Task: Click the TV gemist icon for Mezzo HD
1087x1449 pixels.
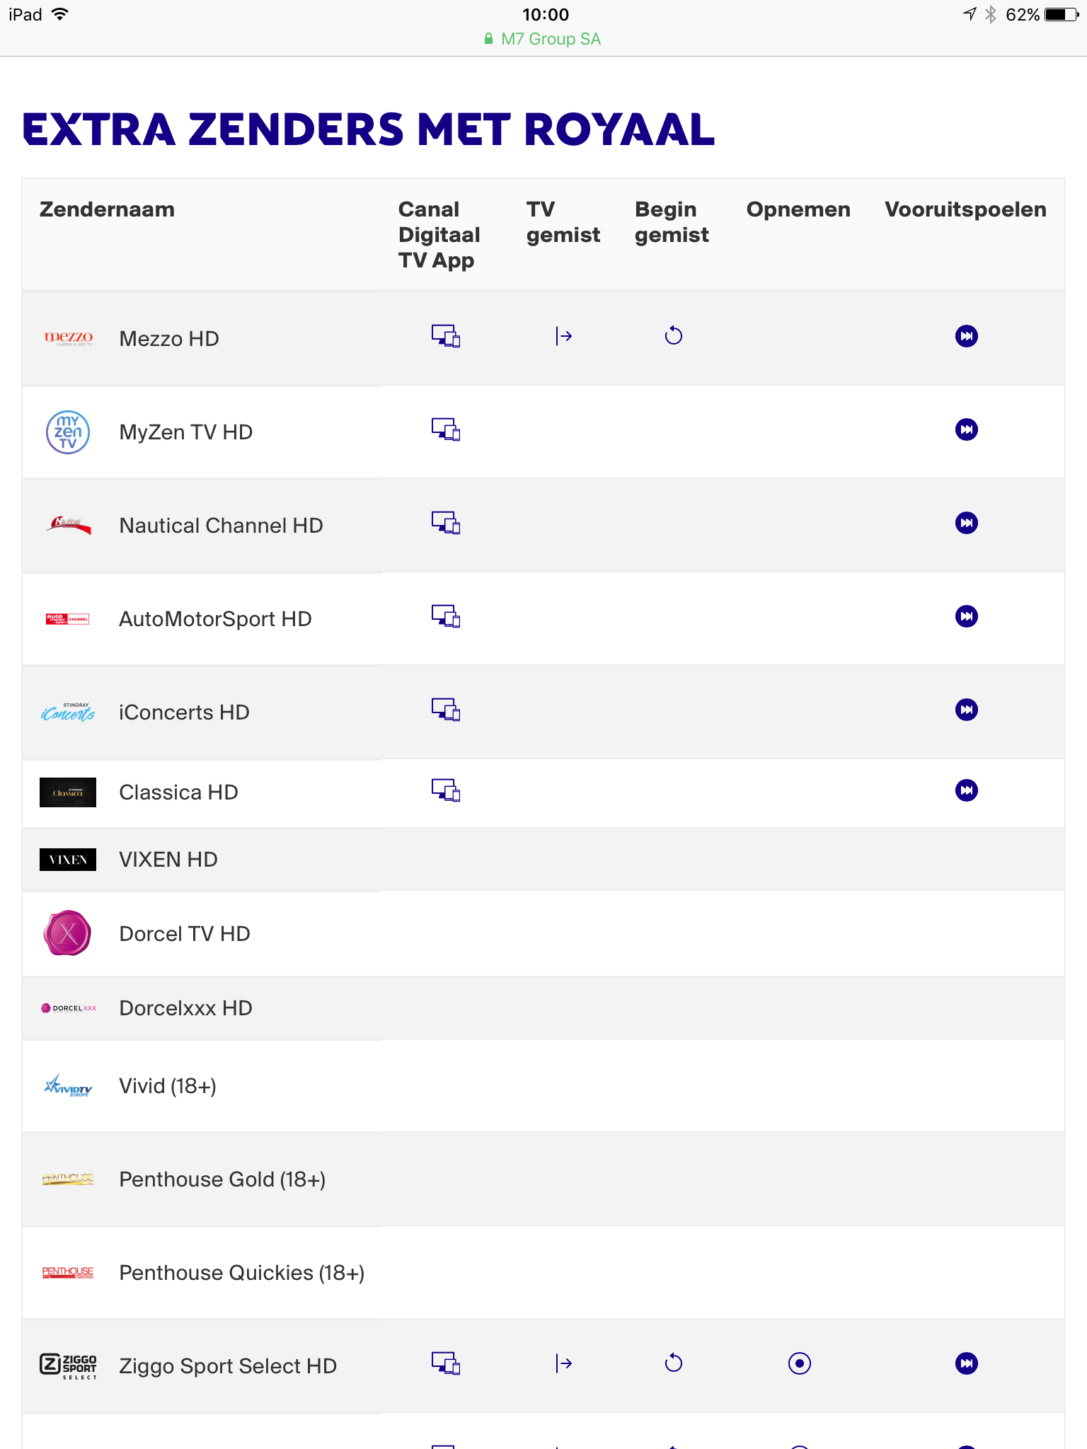Action: (x=564, y=336)
